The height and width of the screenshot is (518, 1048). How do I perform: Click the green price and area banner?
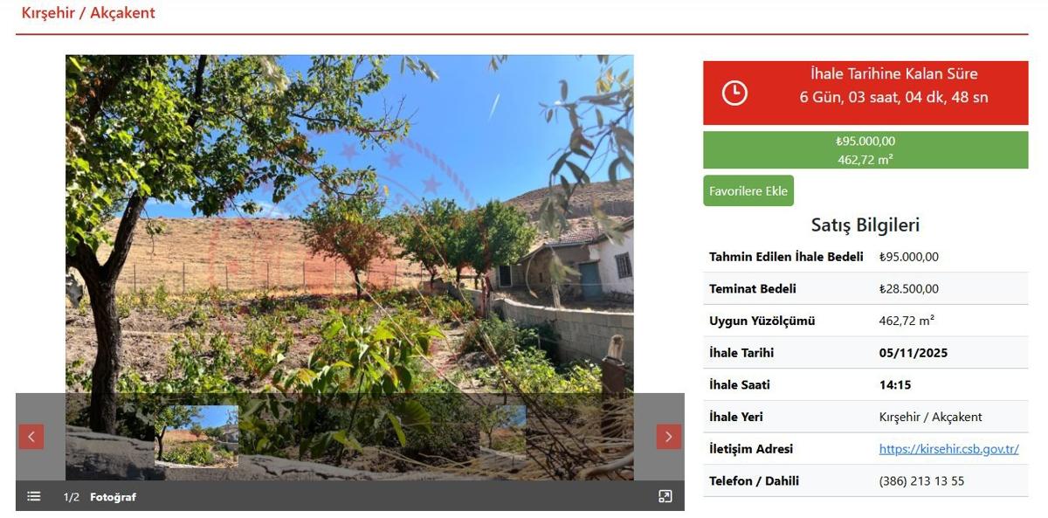coord(865,149)
